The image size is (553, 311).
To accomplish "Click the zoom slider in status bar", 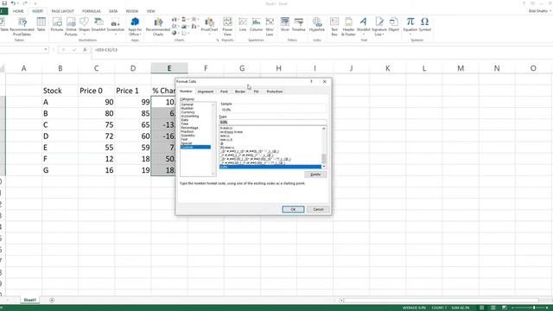I will 534,308.
